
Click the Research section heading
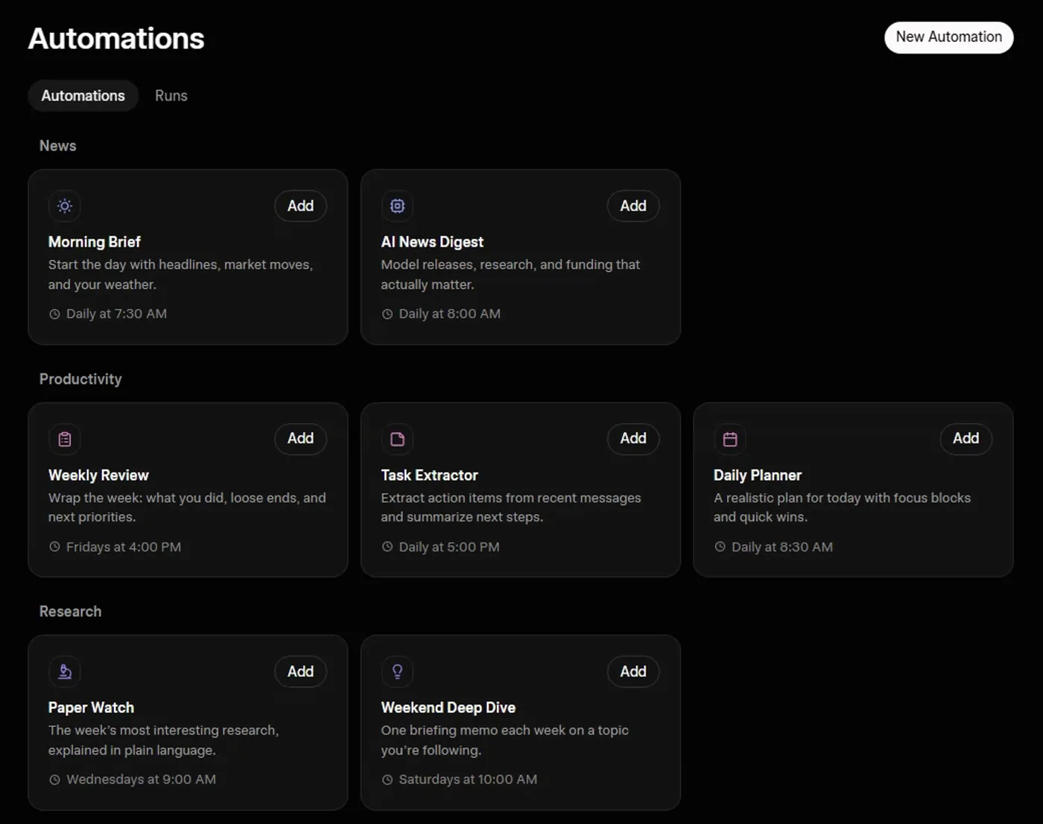pos(70,612)
